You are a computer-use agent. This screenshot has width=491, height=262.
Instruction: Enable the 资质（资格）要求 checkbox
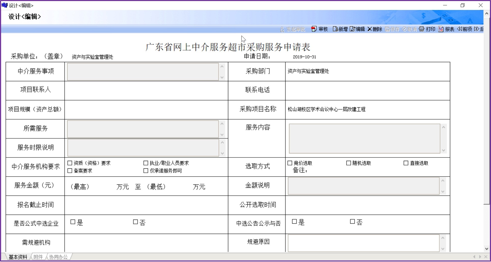(x=70, y=163)
